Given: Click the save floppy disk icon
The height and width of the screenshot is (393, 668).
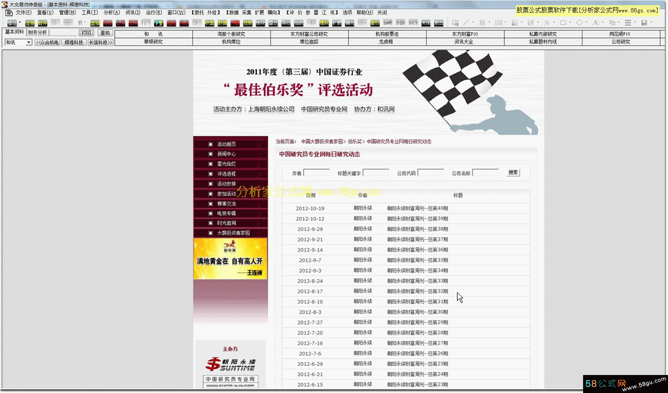Looking at the screenshot, I should pyautogui.click(x=644, y=23).
